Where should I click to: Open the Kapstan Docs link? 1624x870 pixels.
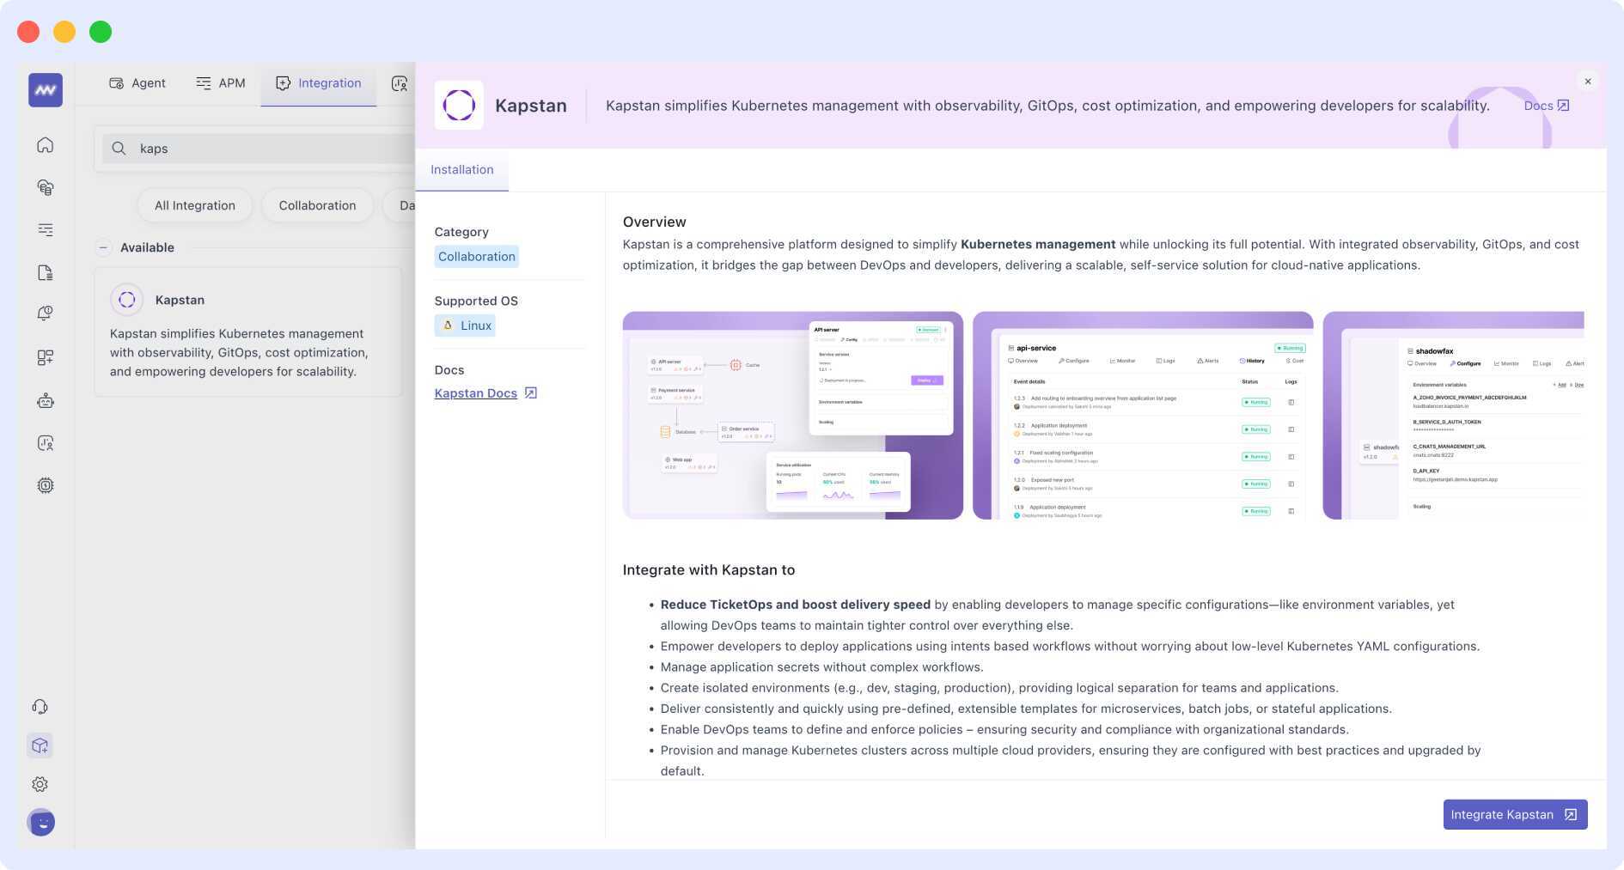[476, 393]
